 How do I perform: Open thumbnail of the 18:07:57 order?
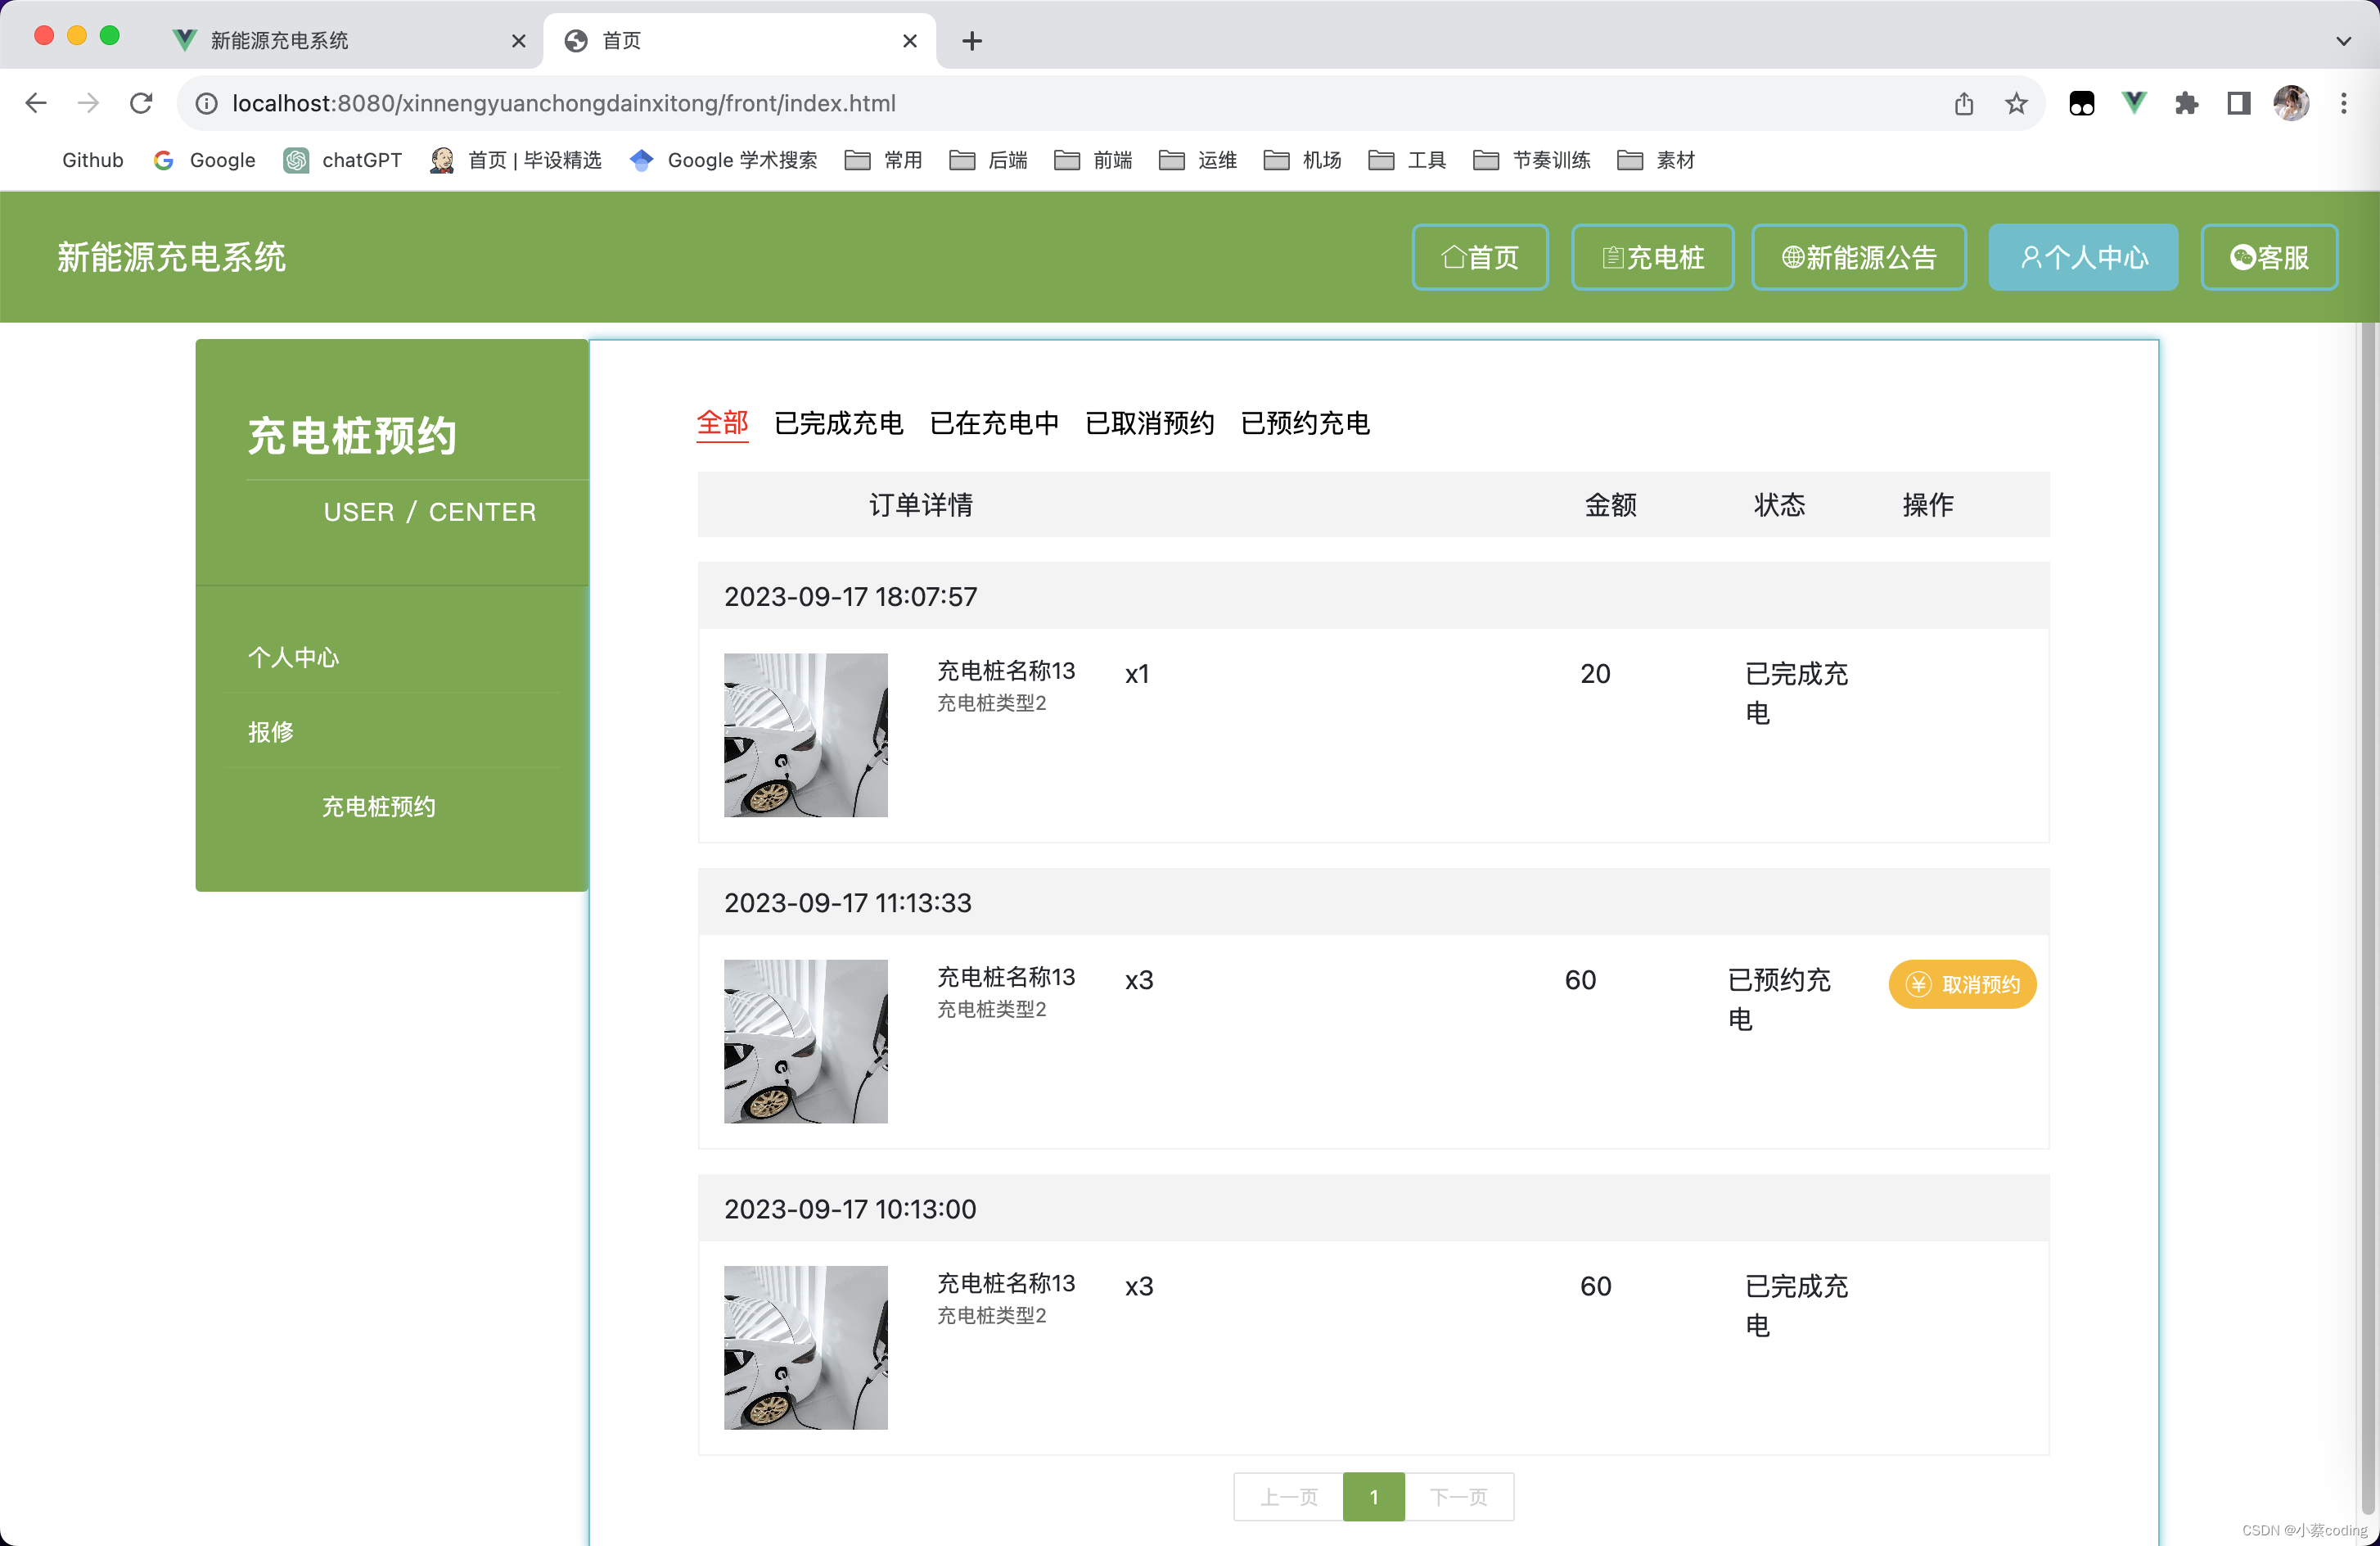pyautogui.click(x=805, y=735)
